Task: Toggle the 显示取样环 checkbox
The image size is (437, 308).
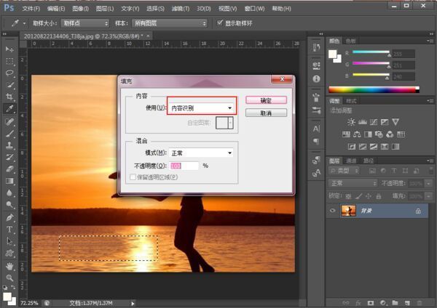Action: click(220, 23)
